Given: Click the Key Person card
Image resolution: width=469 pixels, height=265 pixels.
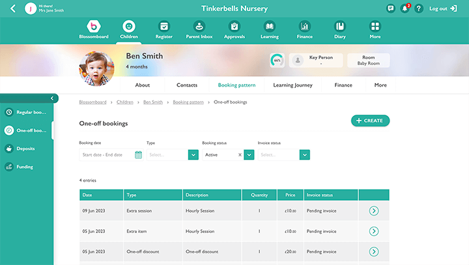Looking at the screenshot, I should [316, 61].
